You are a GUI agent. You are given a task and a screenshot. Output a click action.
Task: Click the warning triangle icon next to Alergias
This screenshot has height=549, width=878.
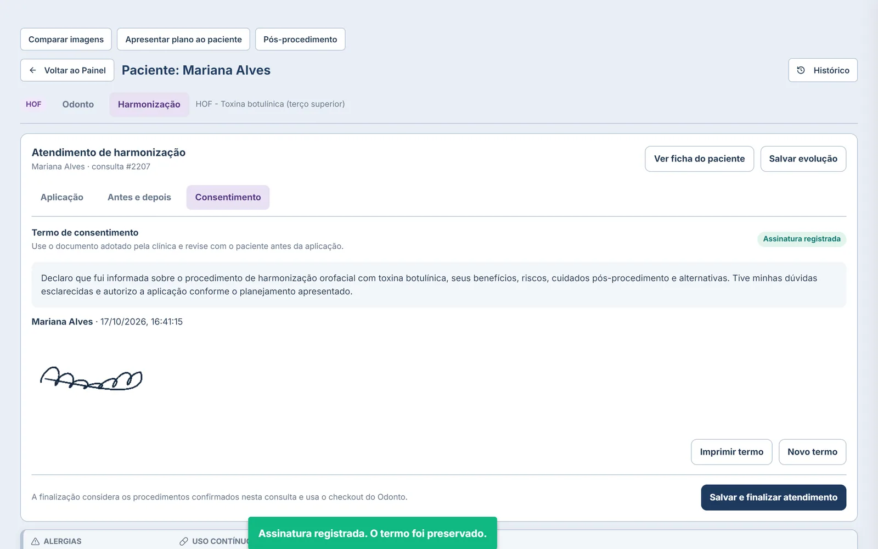tap(36, 541)
